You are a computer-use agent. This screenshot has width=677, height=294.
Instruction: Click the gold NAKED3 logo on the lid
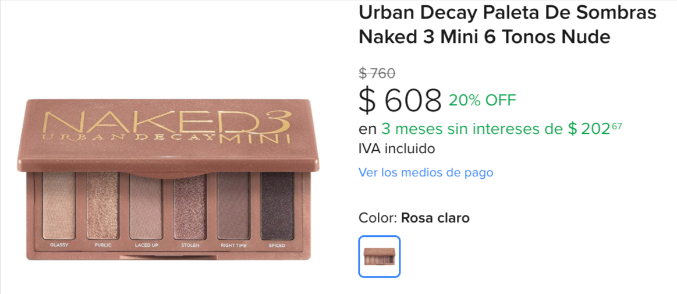[x=168, y=121]
